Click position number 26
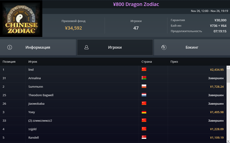Image resolution: width=230 pixels, height=143 pixels. tap(4, 103)
